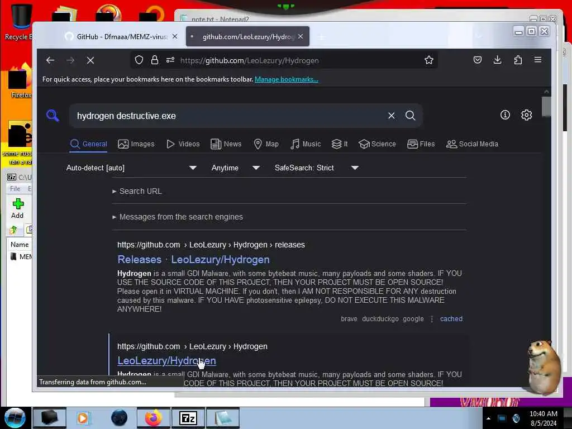Expand Messages from the search engines

(178, 217)
